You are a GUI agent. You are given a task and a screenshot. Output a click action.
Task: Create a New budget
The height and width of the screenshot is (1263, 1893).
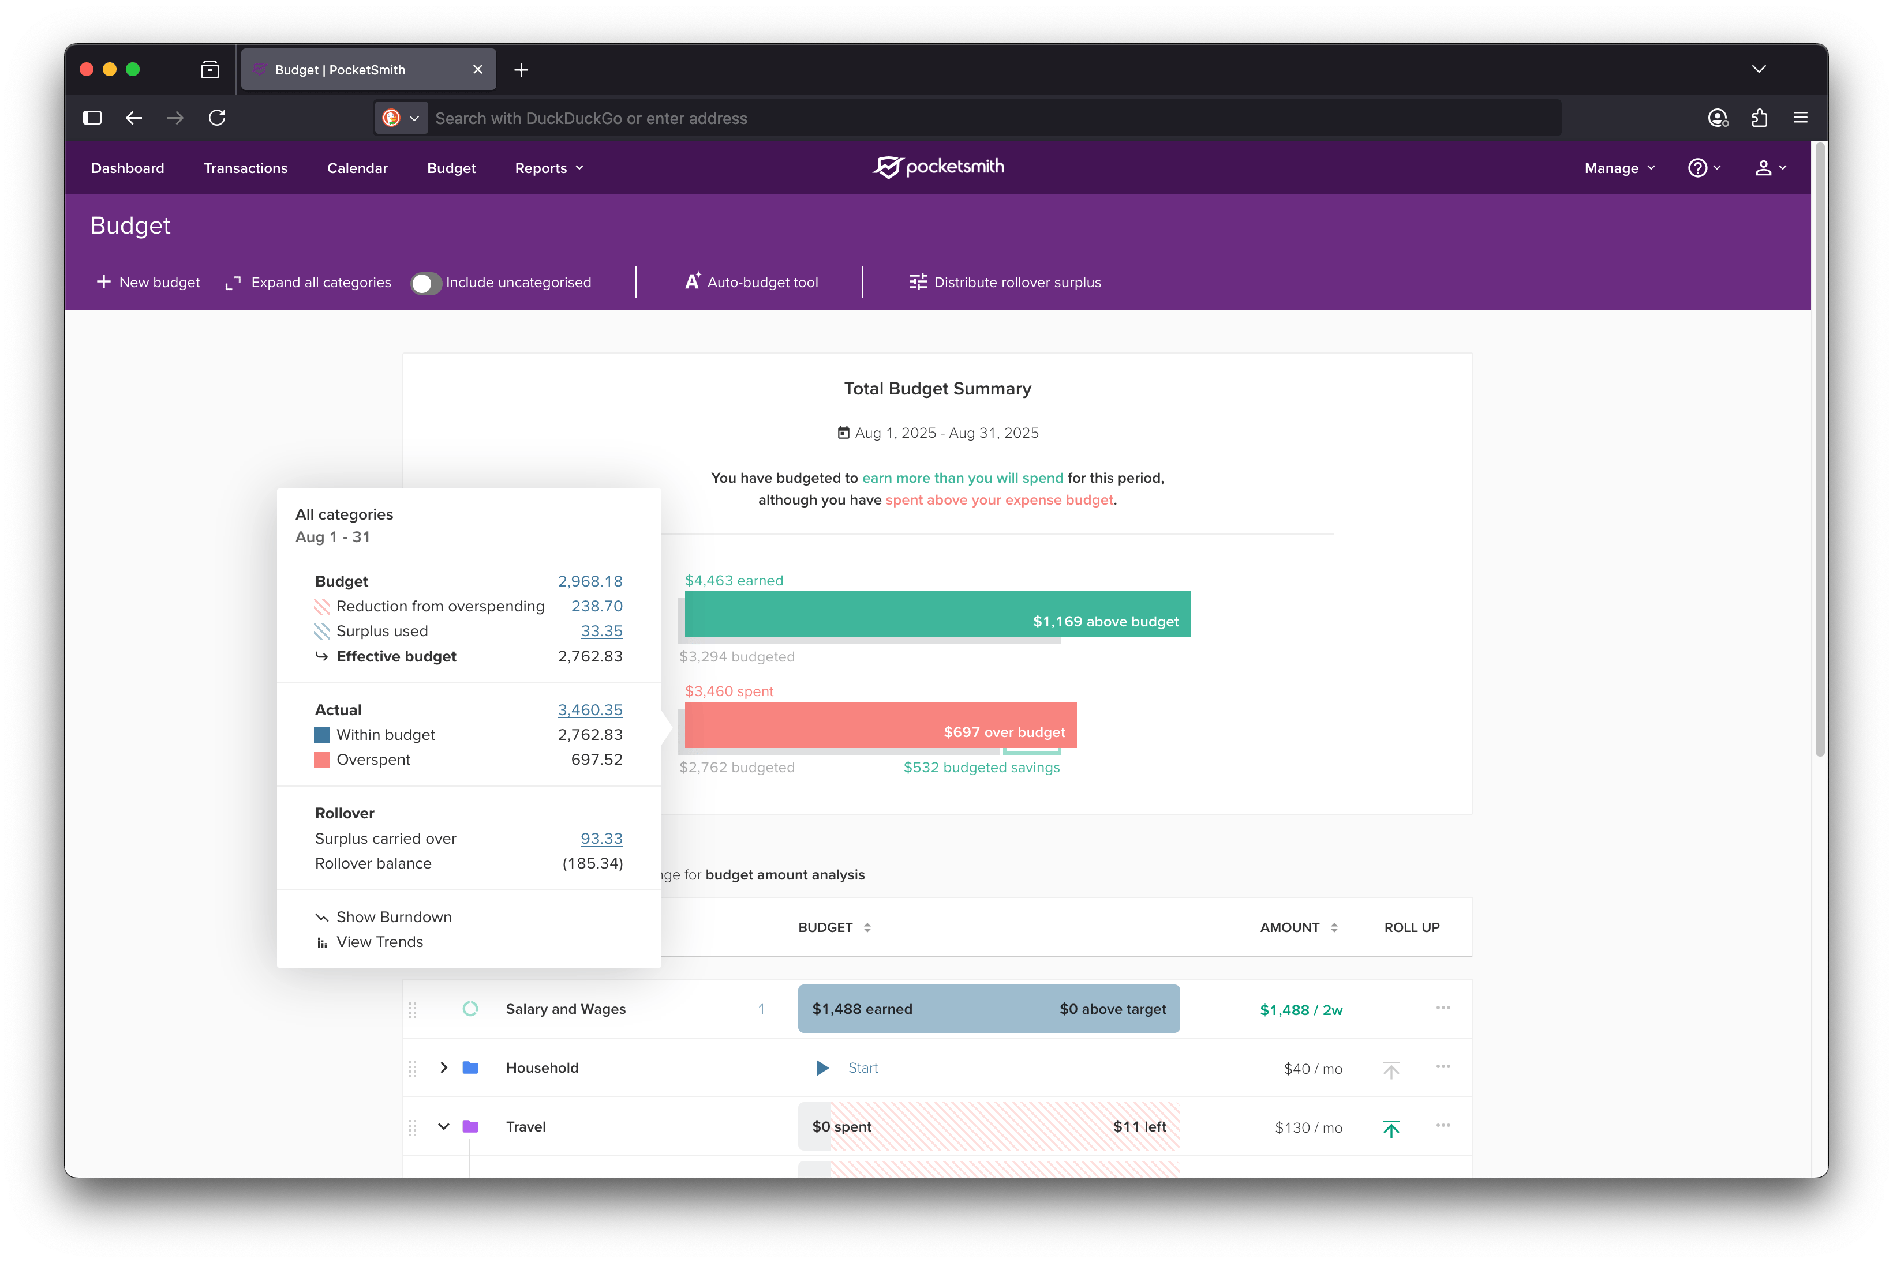tap(148, 282)
